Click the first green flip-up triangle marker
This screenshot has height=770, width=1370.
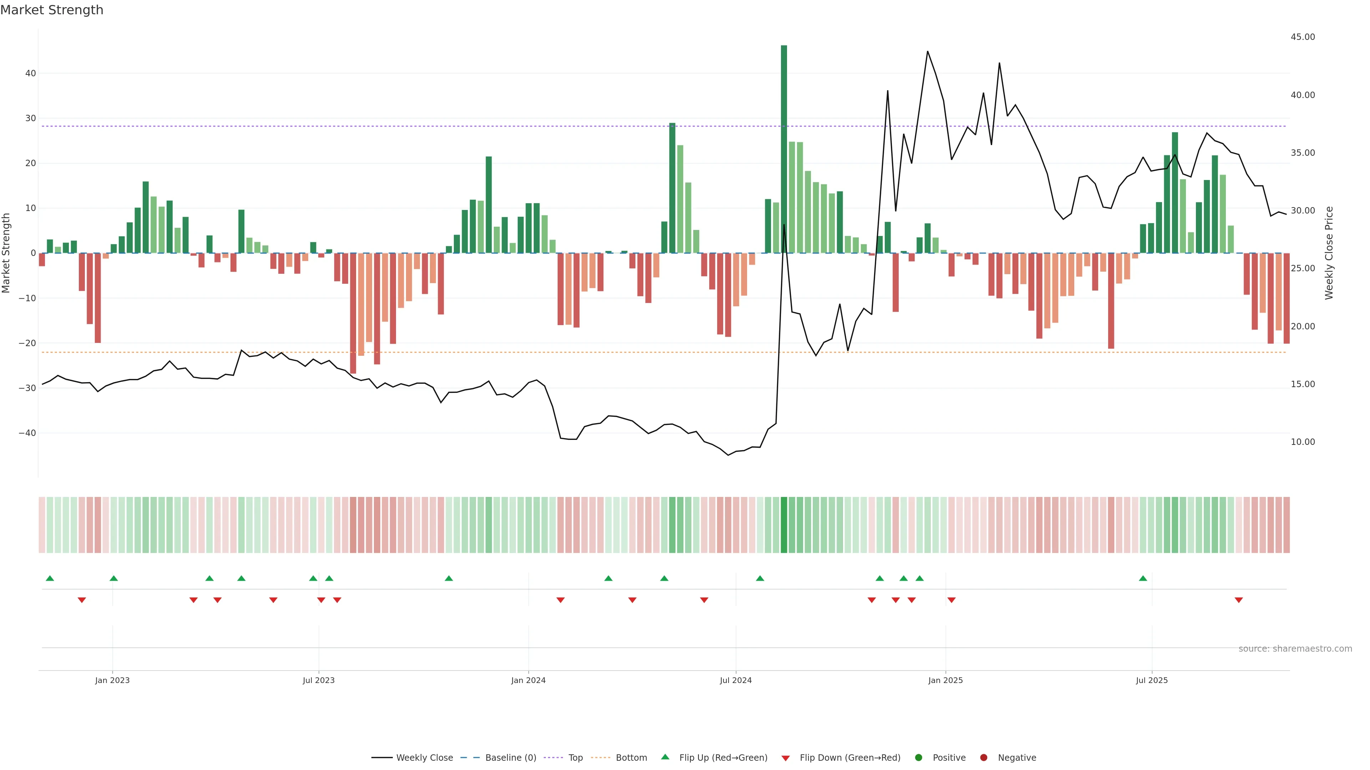[x=50, y=578]
